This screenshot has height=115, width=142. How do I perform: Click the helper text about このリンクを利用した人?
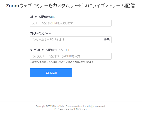[x=62, y=62]
